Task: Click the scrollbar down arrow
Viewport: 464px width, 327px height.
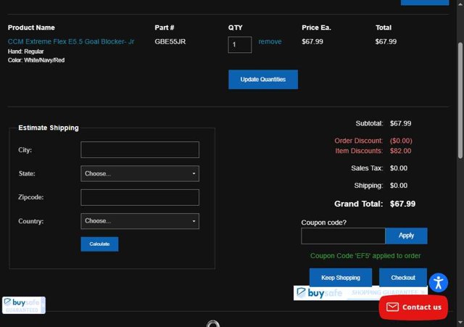Action: coord(460,323)
